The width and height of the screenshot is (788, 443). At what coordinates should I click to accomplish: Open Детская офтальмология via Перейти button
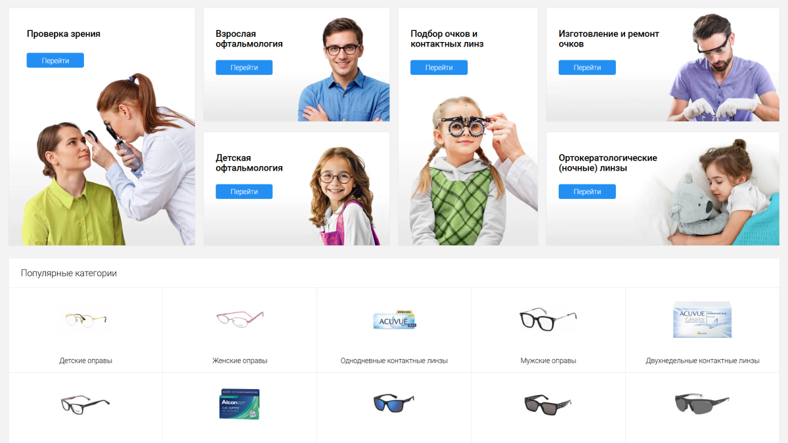tap(244, 192)
